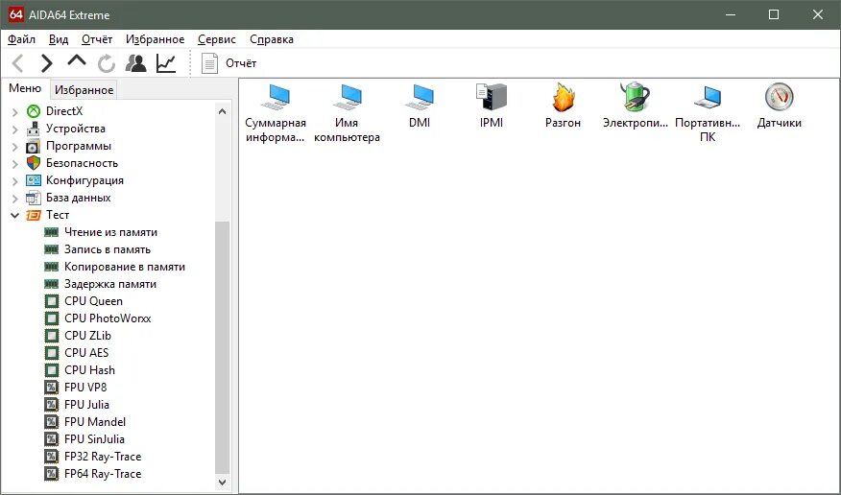This screenshot has width=841, height=495.
Task: Collapse the Тест tree node
Action: click(15, 215)
